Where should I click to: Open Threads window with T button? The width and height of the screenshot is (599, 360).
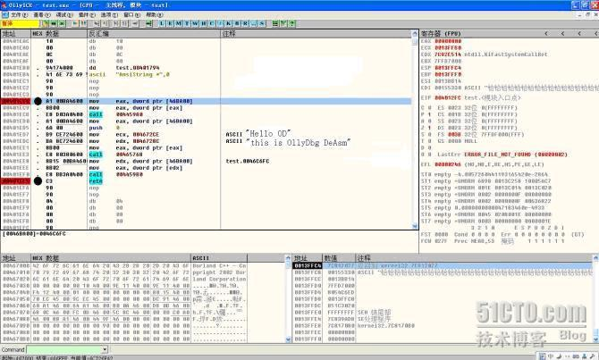[x=187, y=23]
